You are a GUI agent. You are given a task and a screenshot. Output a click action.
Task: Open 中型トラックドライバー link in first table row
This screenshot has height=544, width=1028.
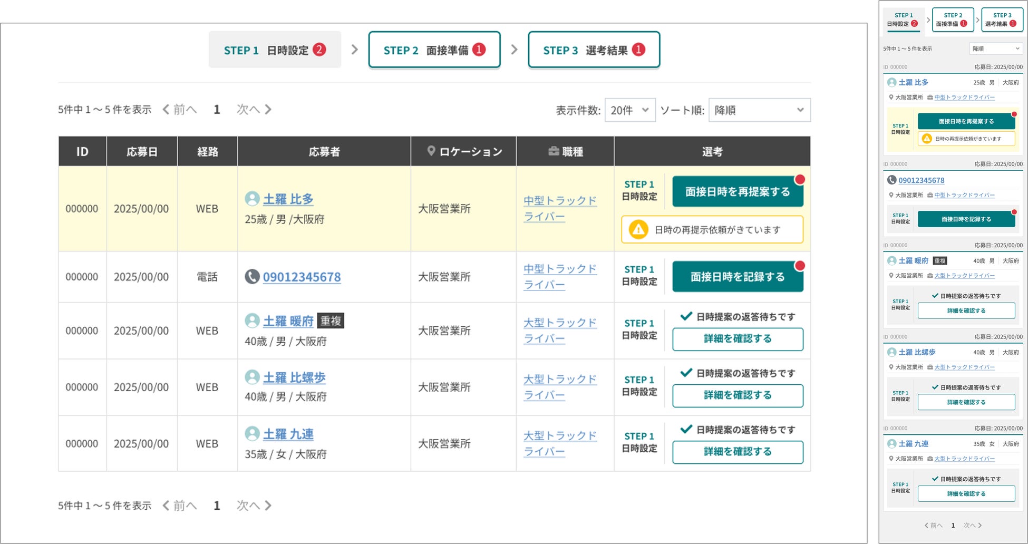pyautogui.click(x=559, y=208)
